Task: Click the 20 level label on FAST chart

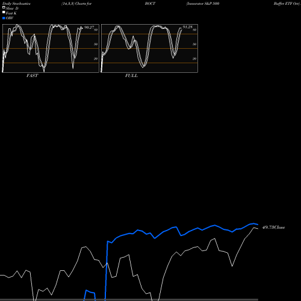Action: 96,58
